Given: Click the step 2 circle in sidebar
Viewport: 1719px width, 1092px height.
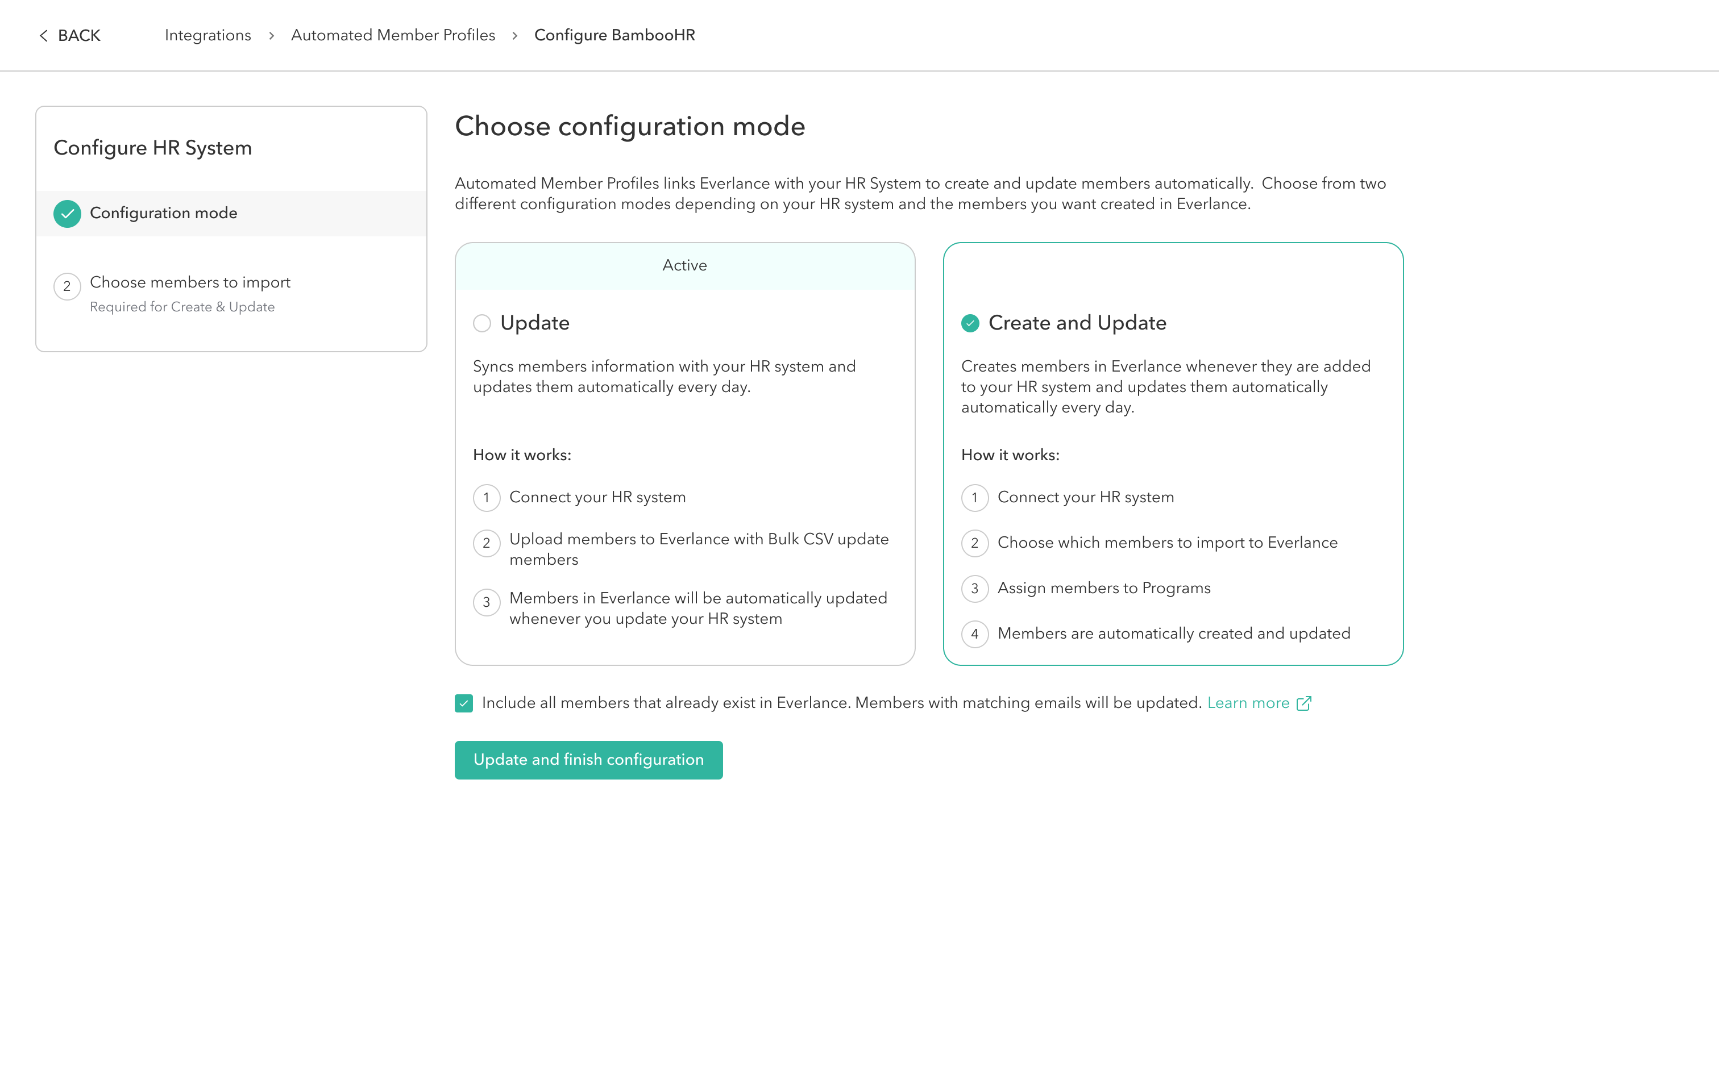Looking at the screenshot, I should [x=67, y=286].
